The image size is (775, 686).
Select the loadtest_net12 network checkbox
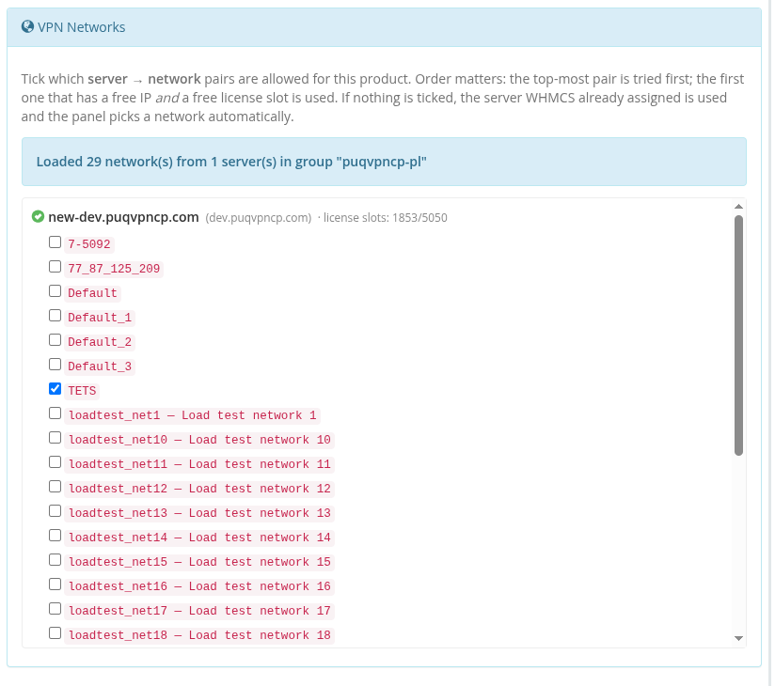pos(55,487)
